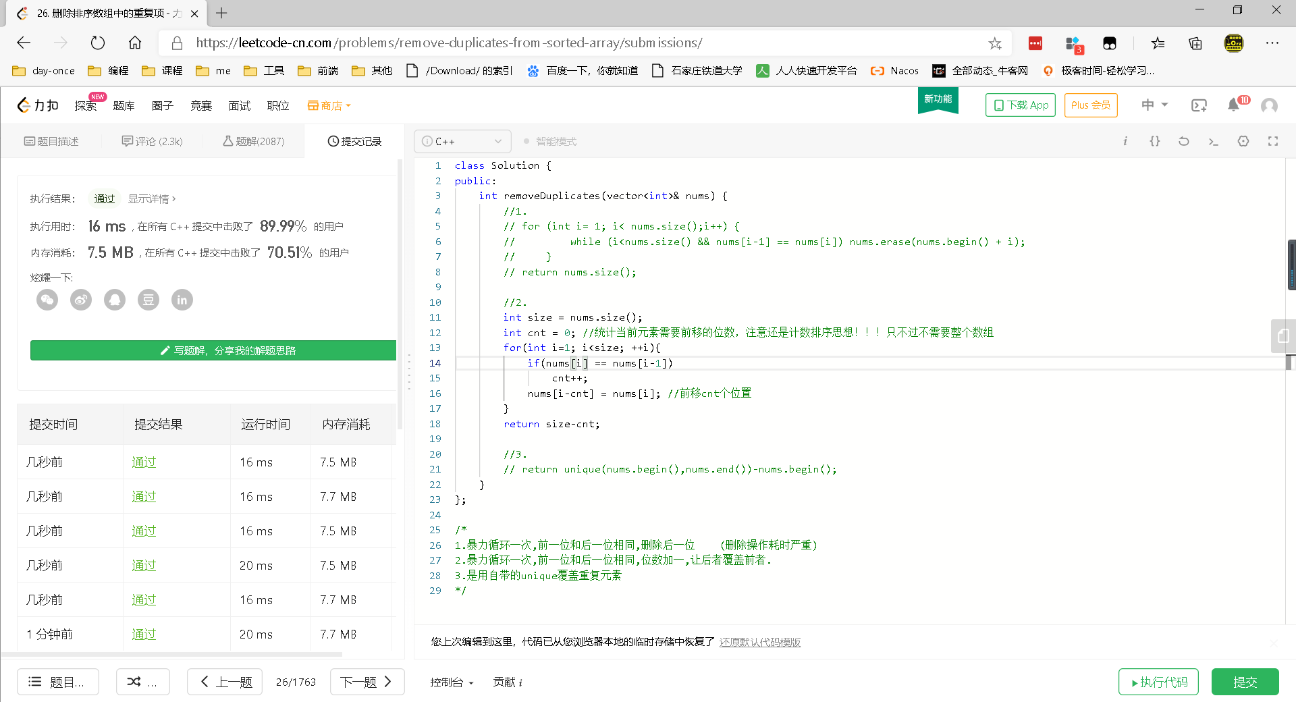Switch to 评论 (2.3k) tab
Viewport: 1296px width, 702px height.
coord(153,141)
